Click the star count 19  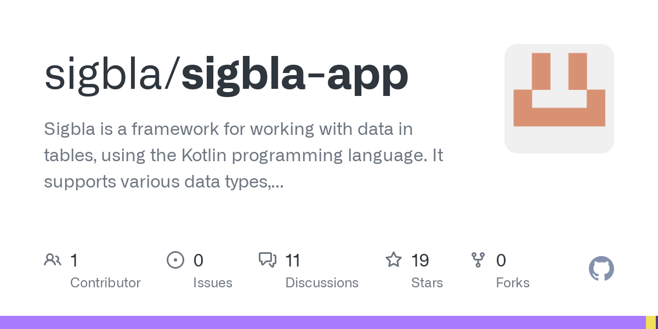click(420, 260)
